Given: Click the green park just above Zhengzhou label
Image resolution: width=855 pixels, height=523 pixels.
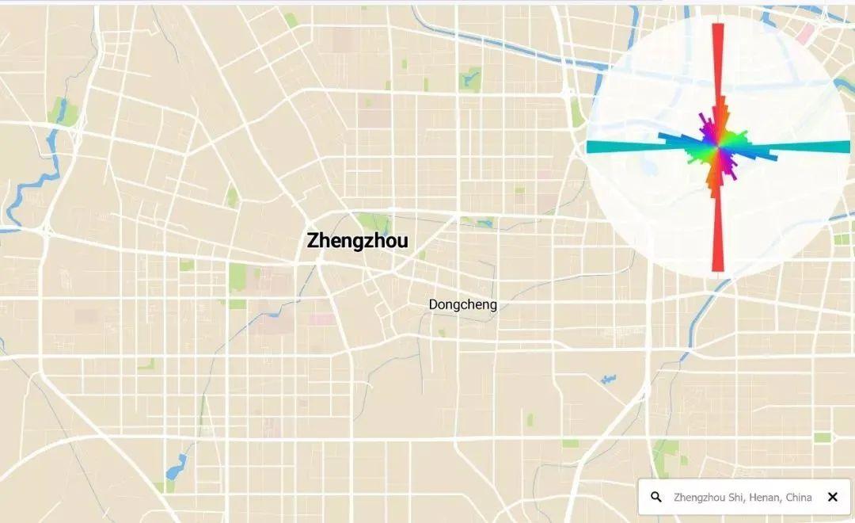Looking at the screenshot, I should tap(375, 222).
